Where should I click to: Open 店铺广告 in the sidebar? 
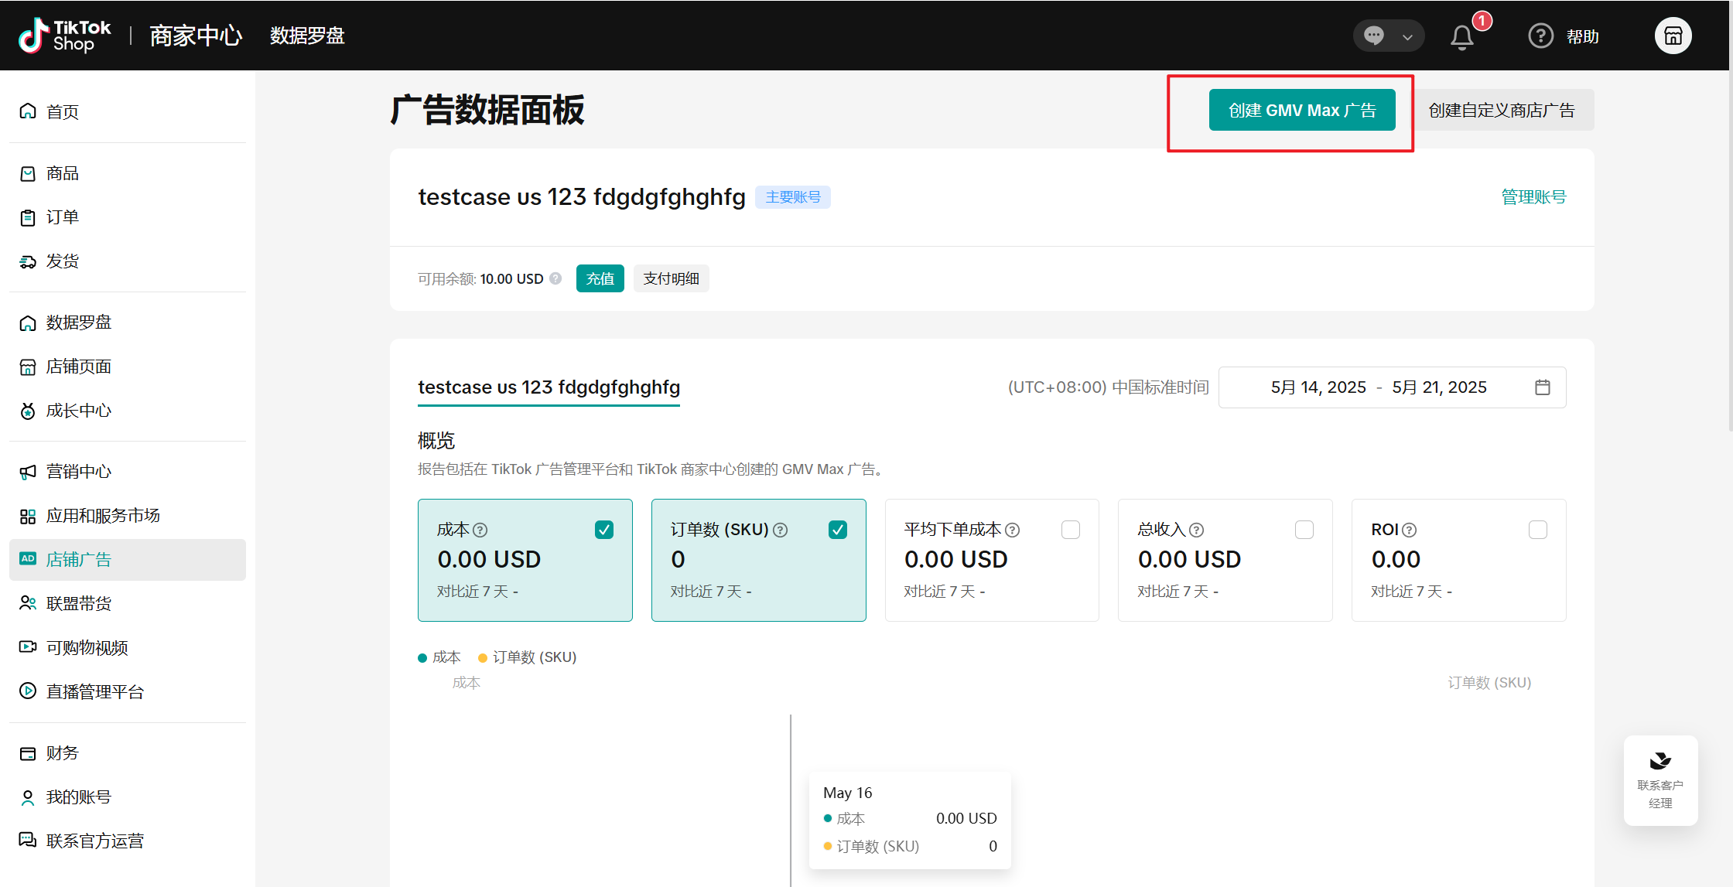tap(79, 559)
